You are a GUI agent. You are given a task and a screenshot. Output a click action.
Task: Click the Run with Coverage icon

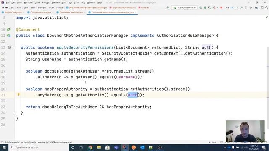pos(209,8)
